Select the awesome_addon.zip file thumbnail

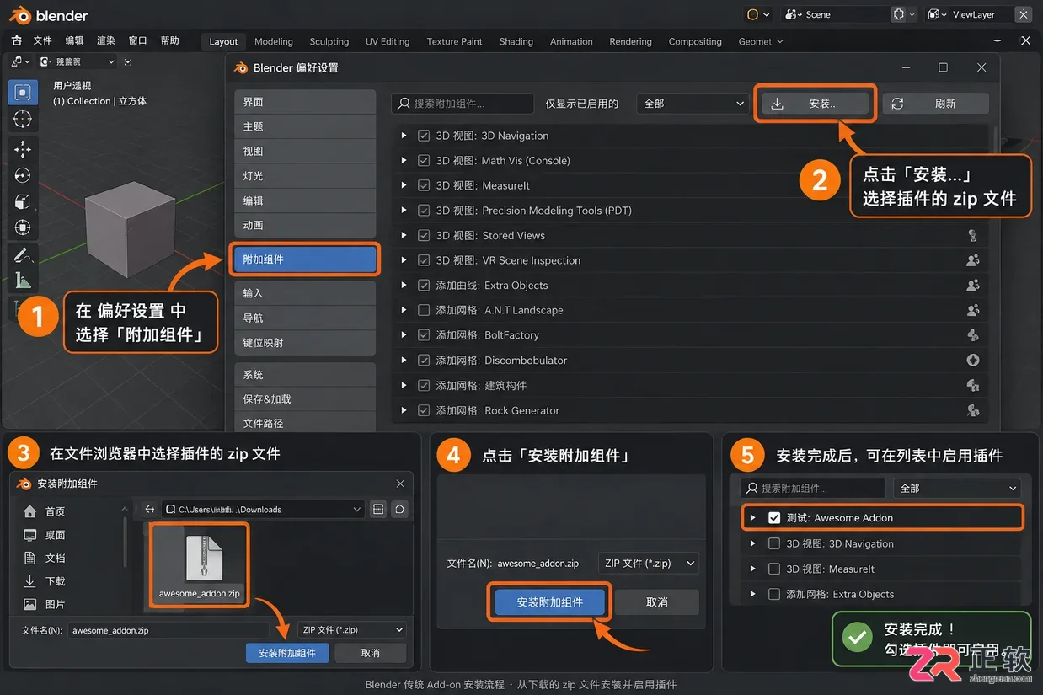pos(199,564)
